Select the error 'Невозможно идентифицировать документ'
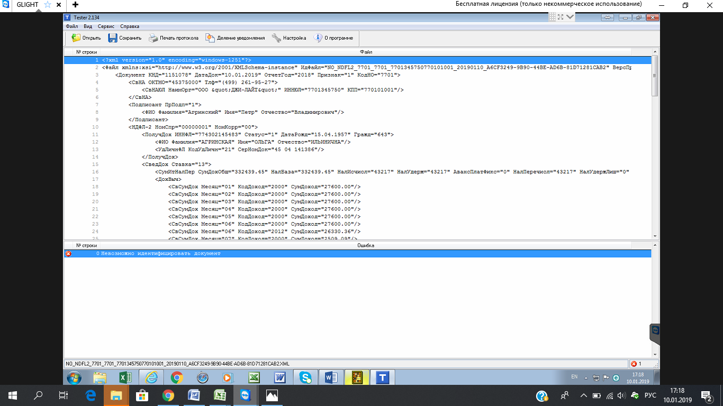Image resolution: width=723 pixels, height=406 pixels. 357,254
